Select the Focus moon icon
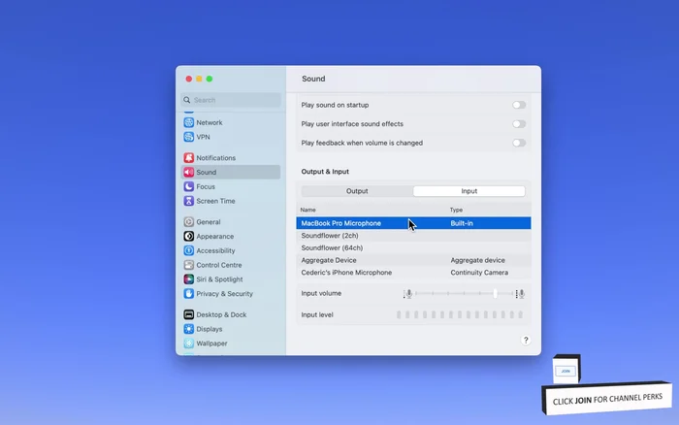The height and width of the screenshot is (425, 679). (188, 186)
